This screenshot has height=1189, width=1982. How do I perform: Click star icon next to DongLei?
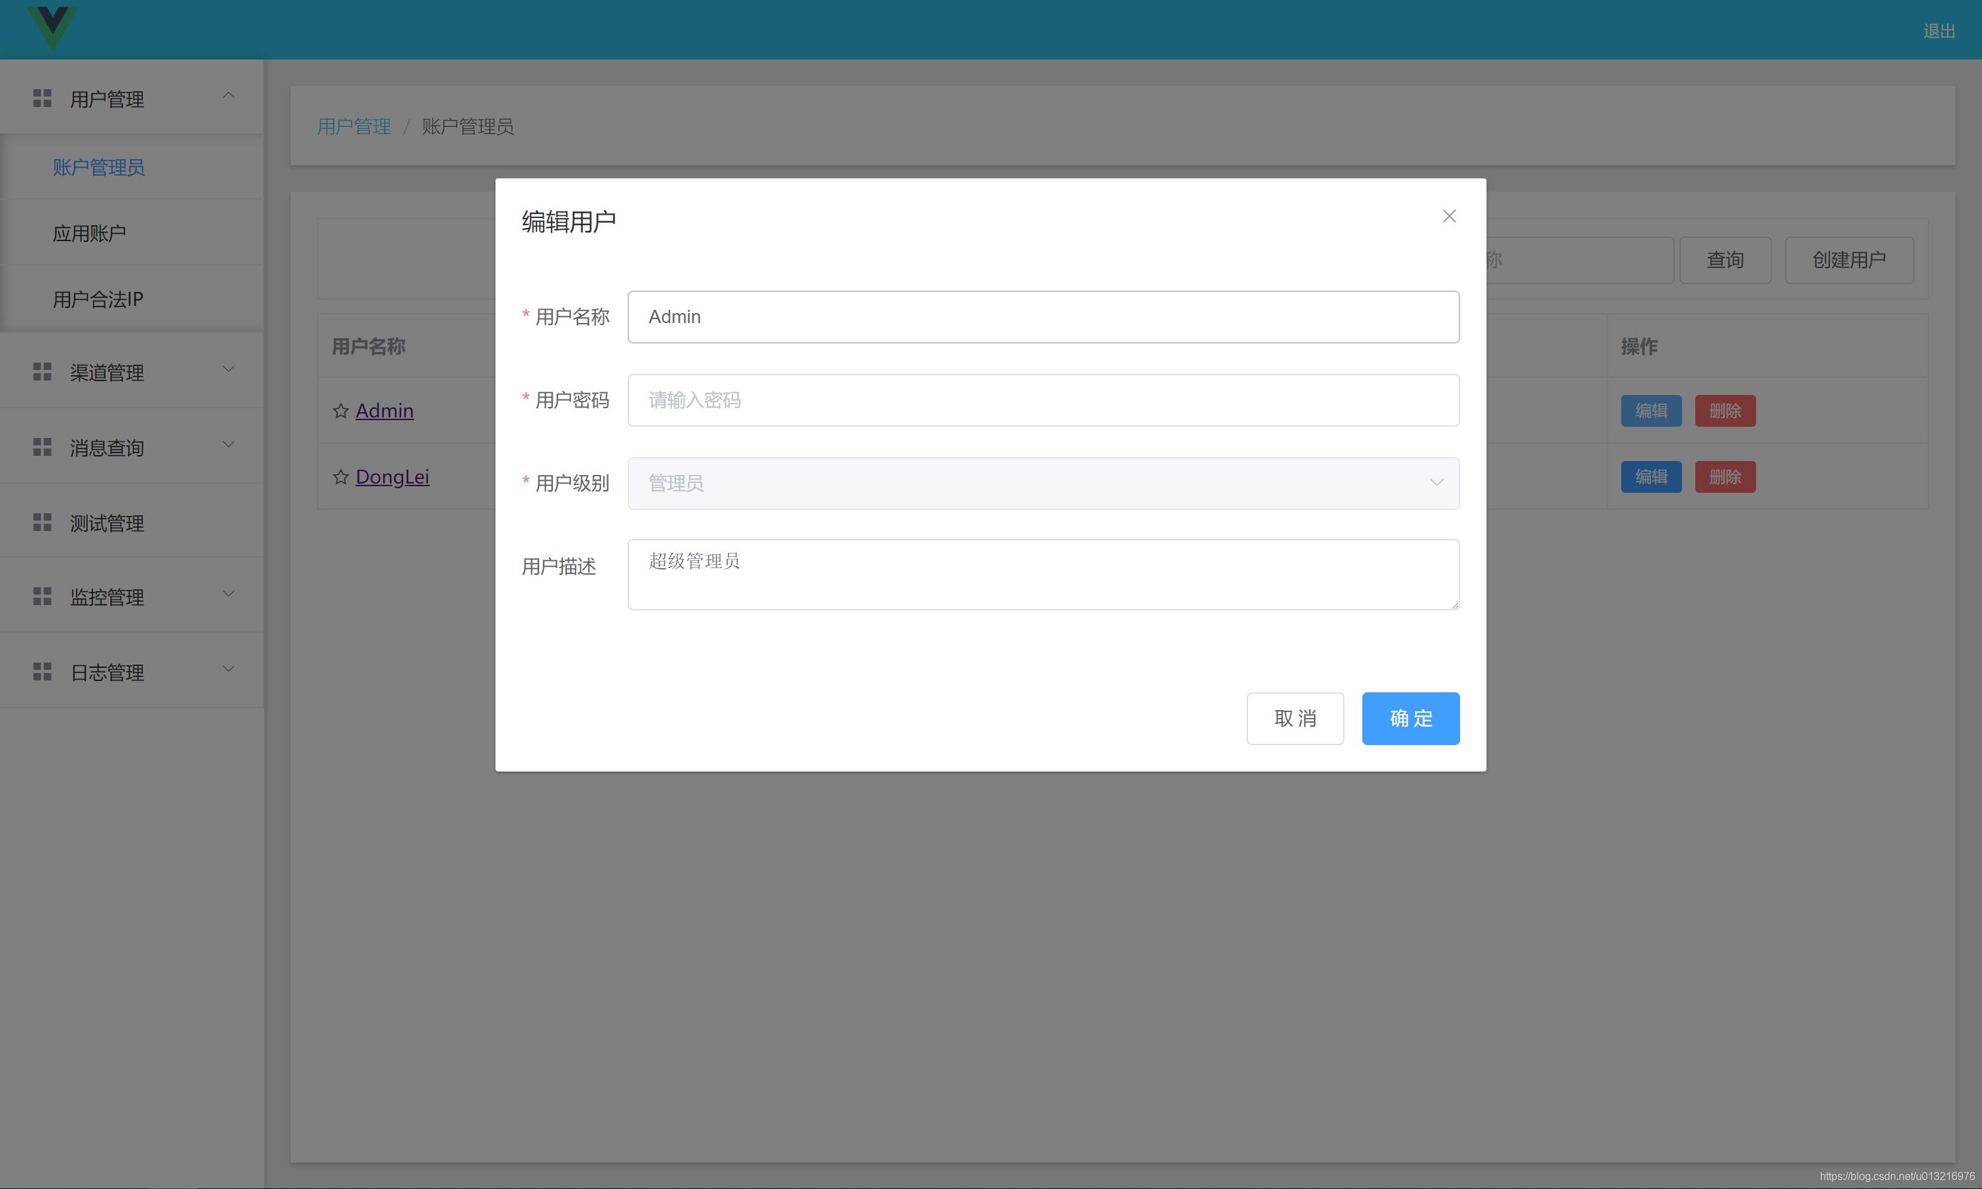(x=340, y=478)
